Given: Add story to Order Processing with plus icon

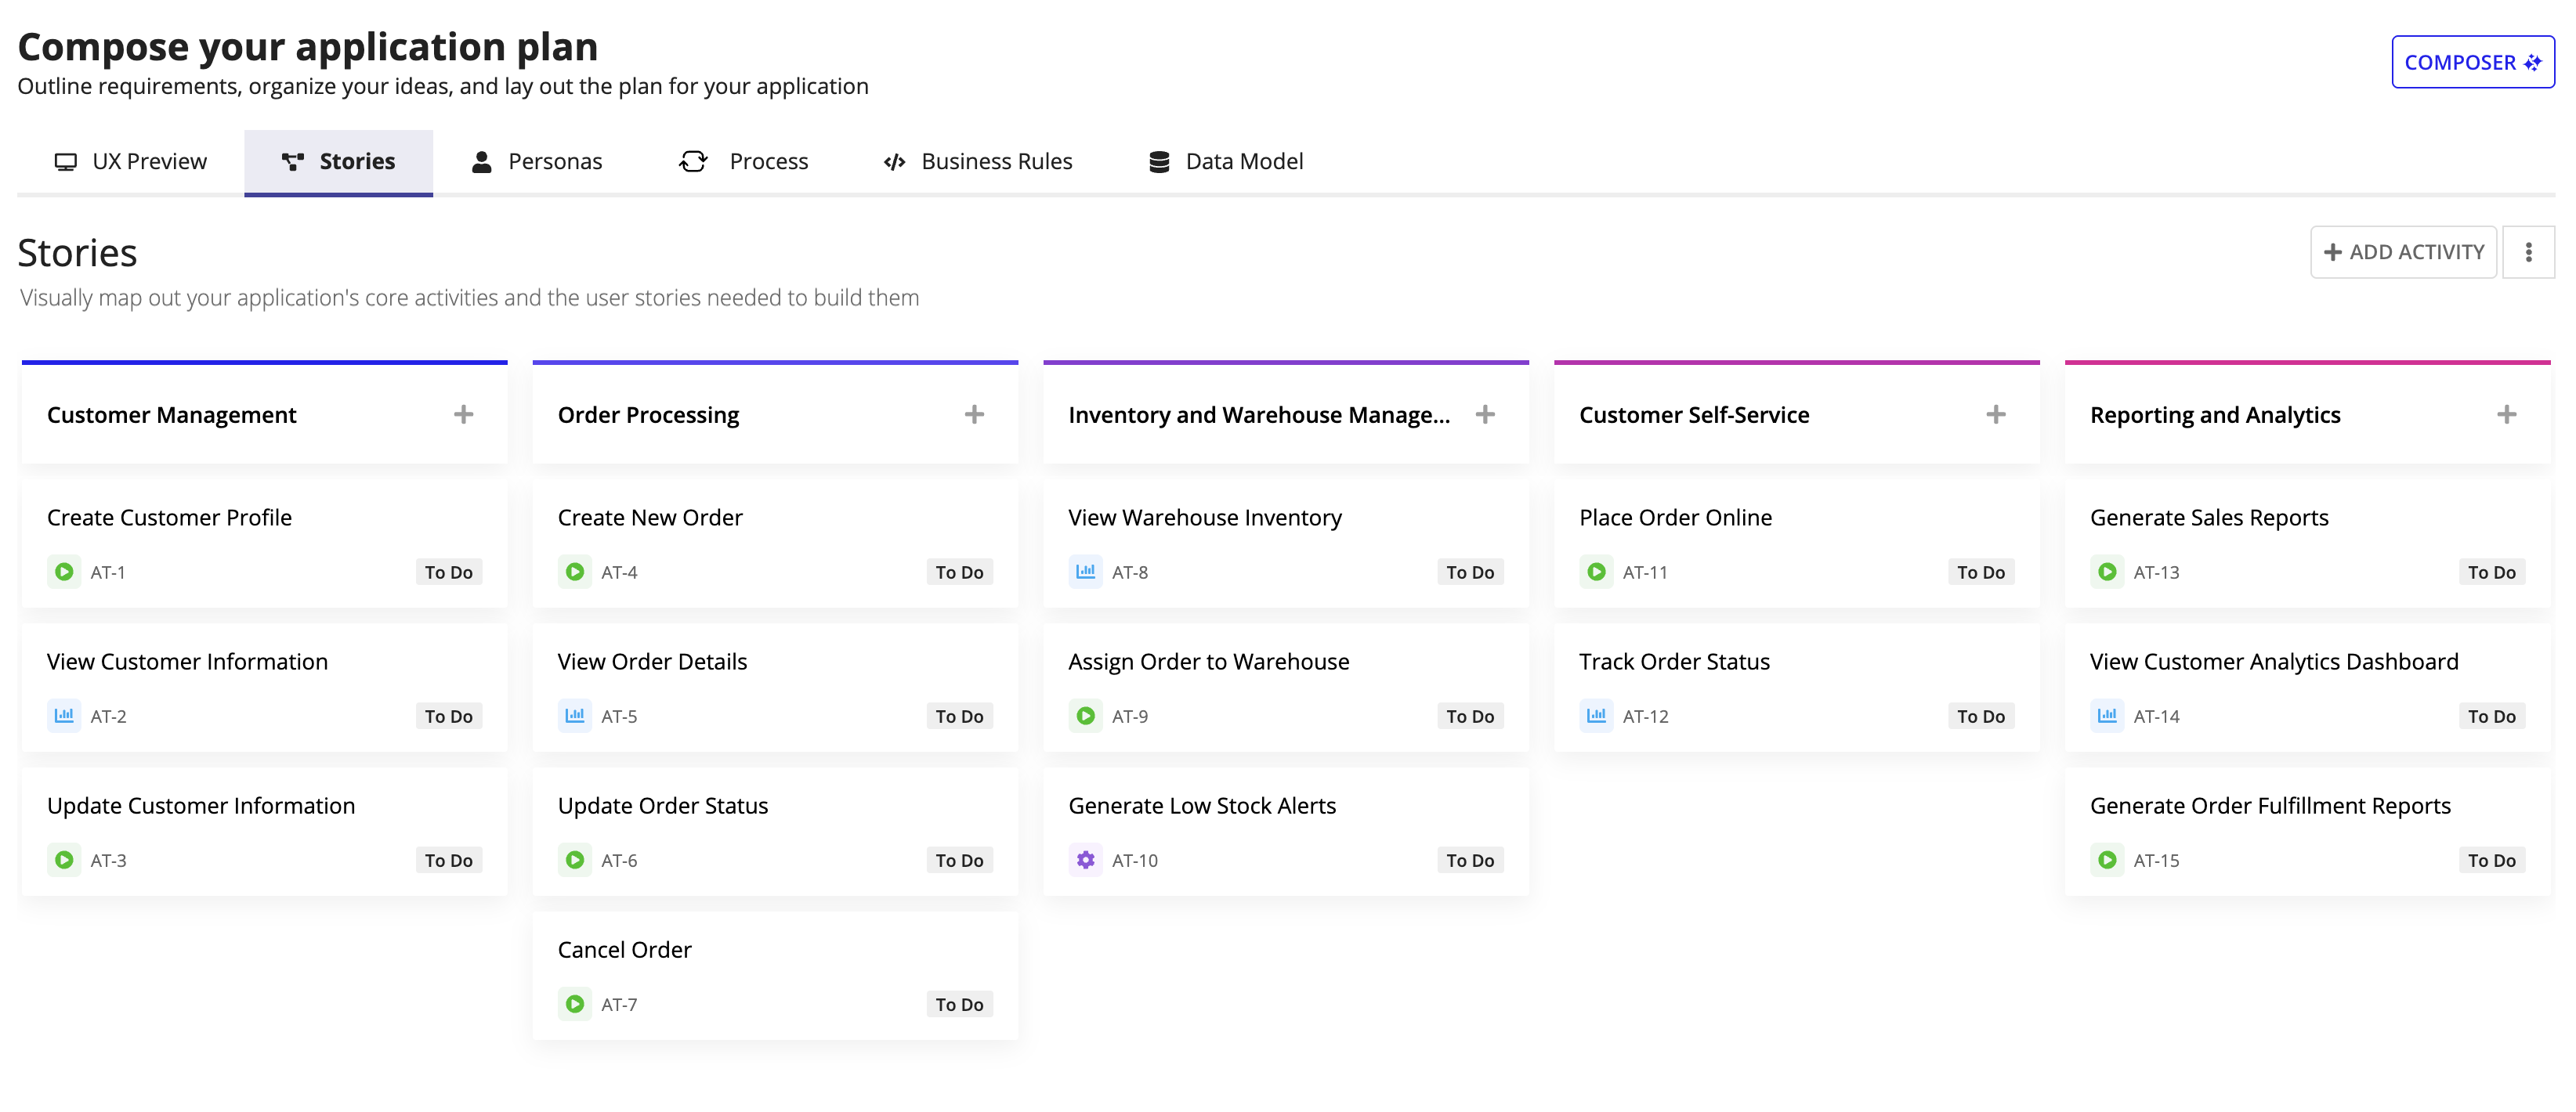Looking at the screenshot, I should [975, 413].
